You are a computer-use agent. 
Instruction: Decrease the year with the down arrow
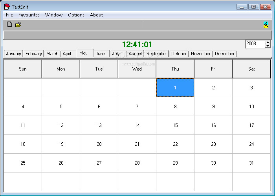268,46
